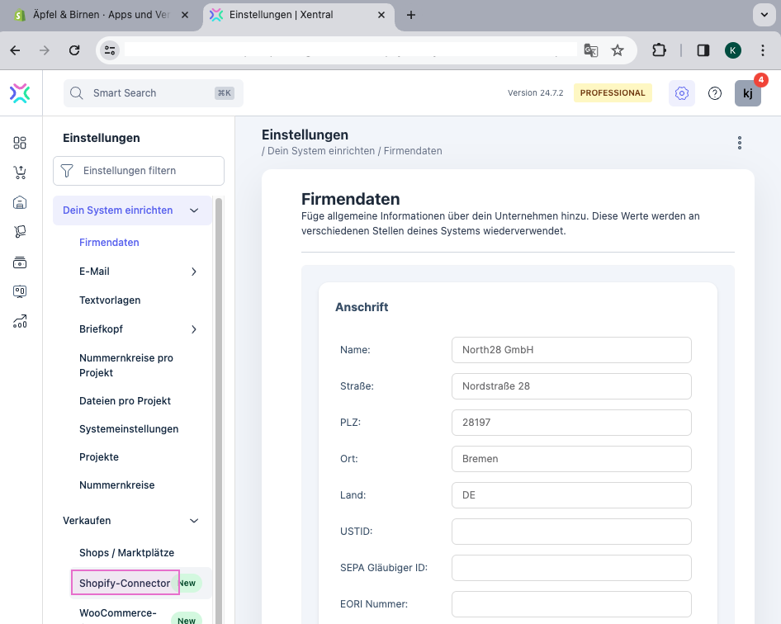The height and width of the screenshot is (624, 781).
Task: Collapse the Verkaufen section
Action: click(x=194, y=521)
